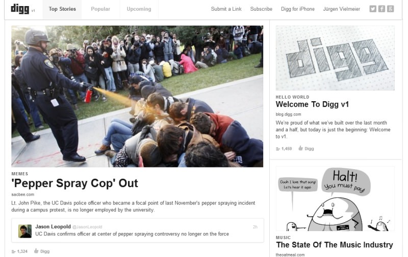Image resolution: width=408 pixels, height=257 pixels.
Task: Select the Top Stories tab
Action: (x=62, y=9)
